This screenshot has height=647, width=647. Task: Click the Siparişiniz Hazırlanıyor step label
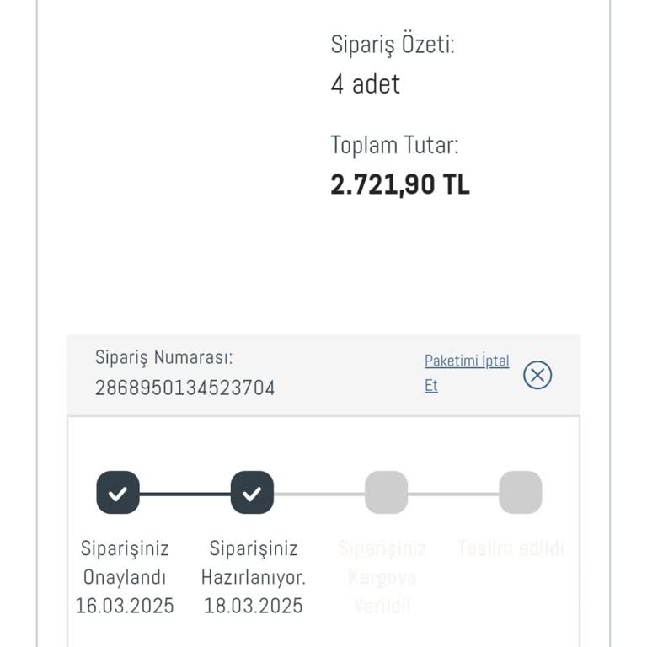point(254,563)
